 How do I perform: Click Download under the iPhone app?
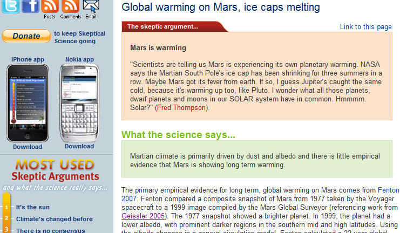point(28,147)
